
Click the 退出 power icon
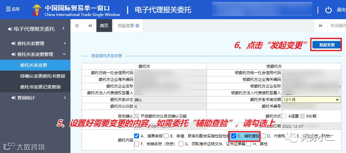coord(328,10)
